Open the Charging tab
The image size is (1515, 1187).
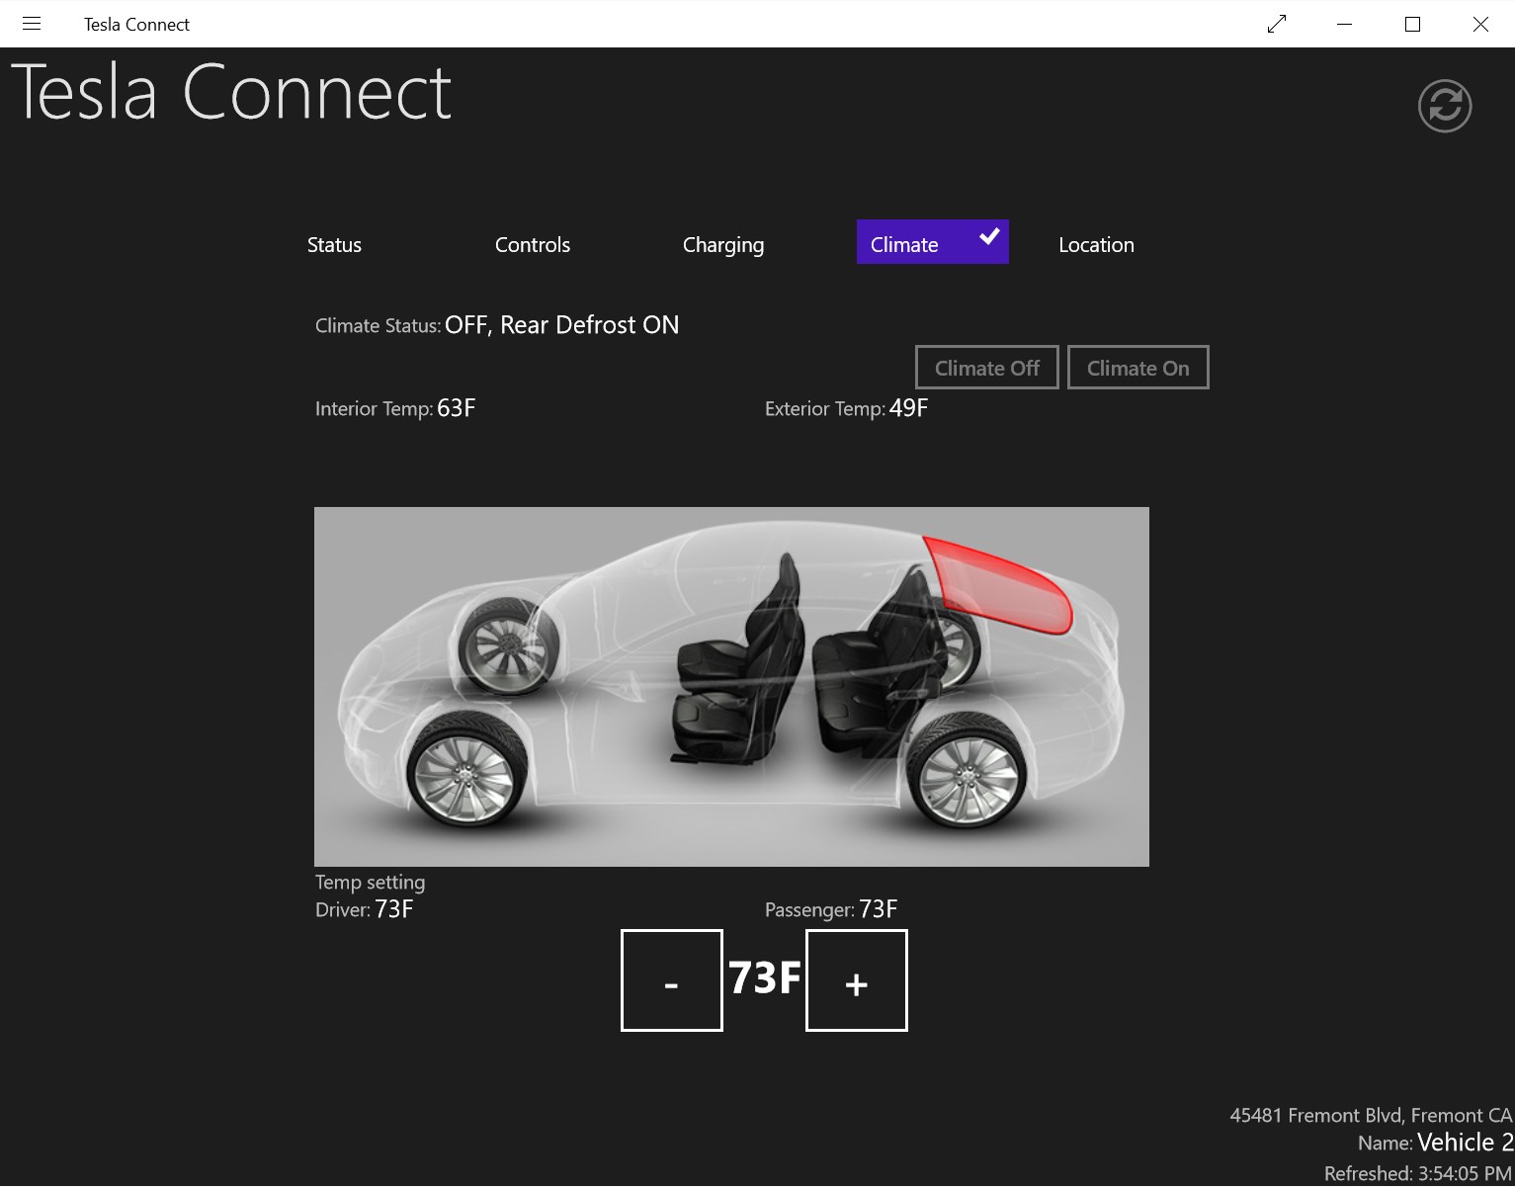coord(723,245)
